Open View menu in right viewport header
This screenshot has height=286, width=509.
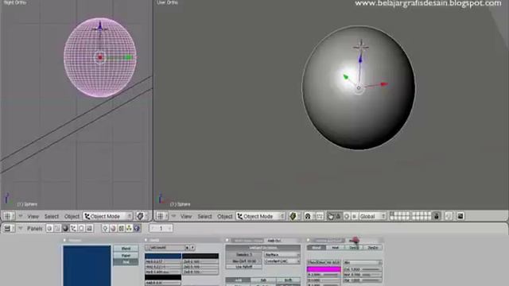point(186,216)
